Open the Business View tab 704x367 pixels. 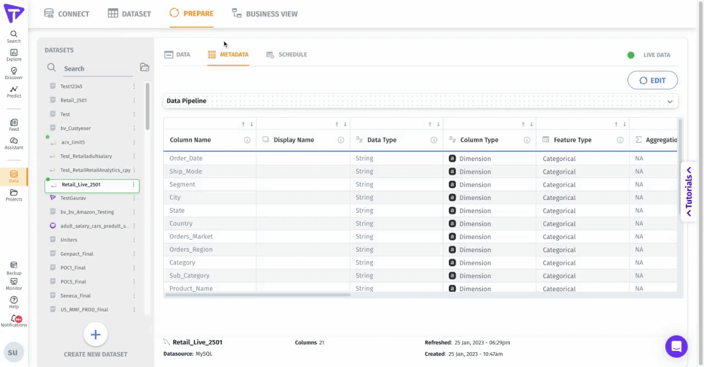(x=265, y=14)
